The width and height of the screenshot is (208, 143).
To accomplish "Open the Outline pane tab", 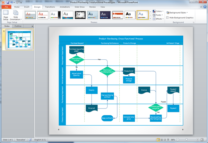I will [x=18, y=26].
